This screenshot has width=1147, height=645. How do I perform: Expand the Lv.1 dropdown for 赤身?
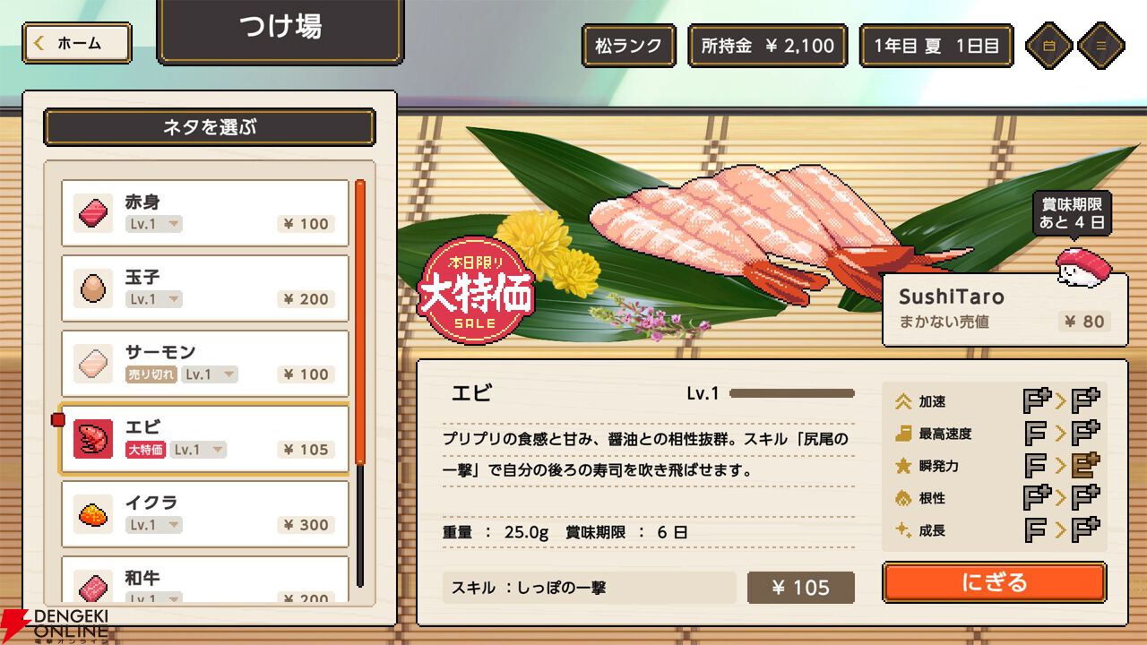[x=154, y=224]
